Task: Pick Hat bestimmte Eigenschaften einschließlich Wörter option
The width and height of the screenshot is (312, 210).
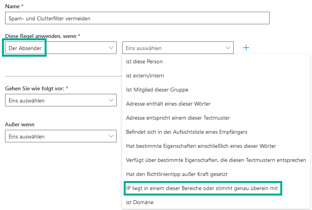Action: click(x=201, y=146)
